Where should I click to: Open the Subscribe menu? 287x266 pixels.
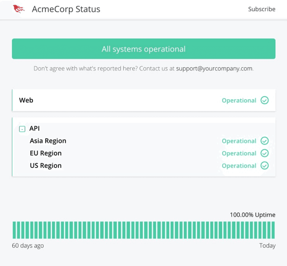pos(262,9)
